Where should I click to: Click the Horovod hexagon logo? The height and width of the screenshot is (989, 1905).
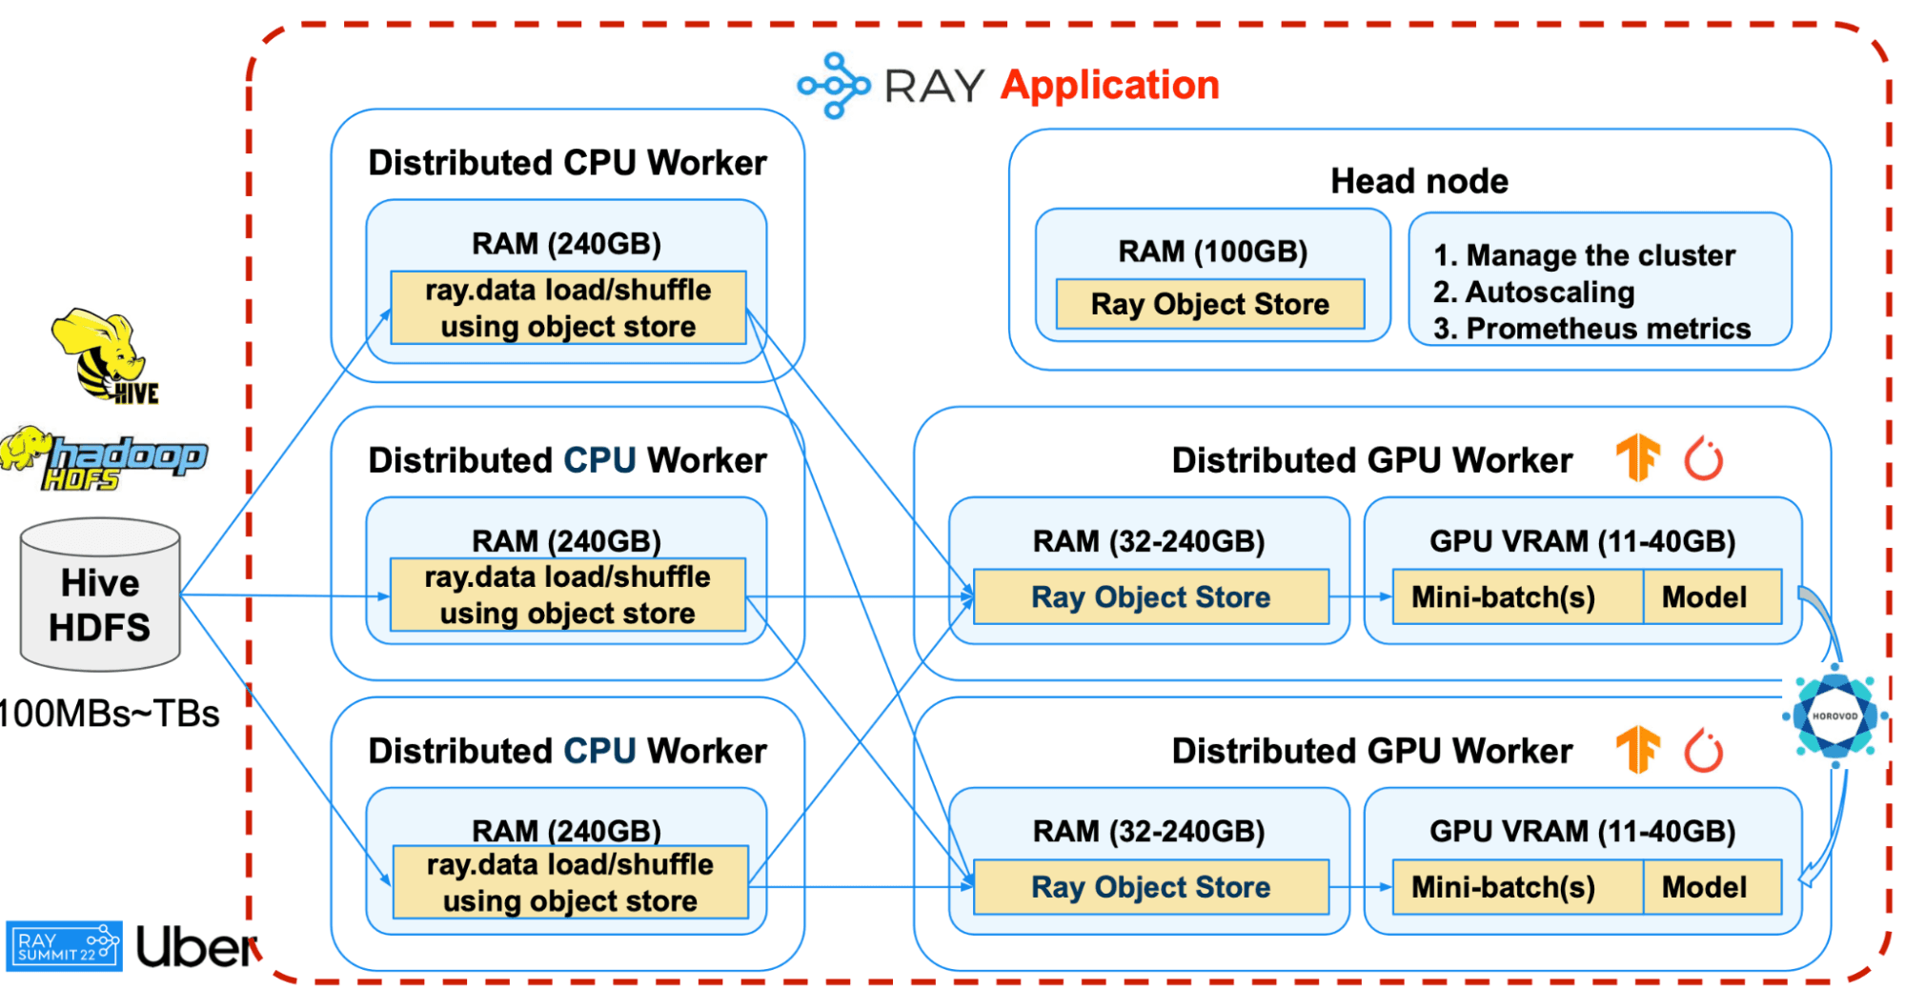(1834, 716)
